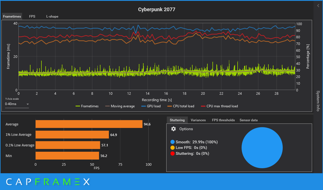323x190 pixels.
Task: Select the Stuttering tab
Action: (177, 120)
